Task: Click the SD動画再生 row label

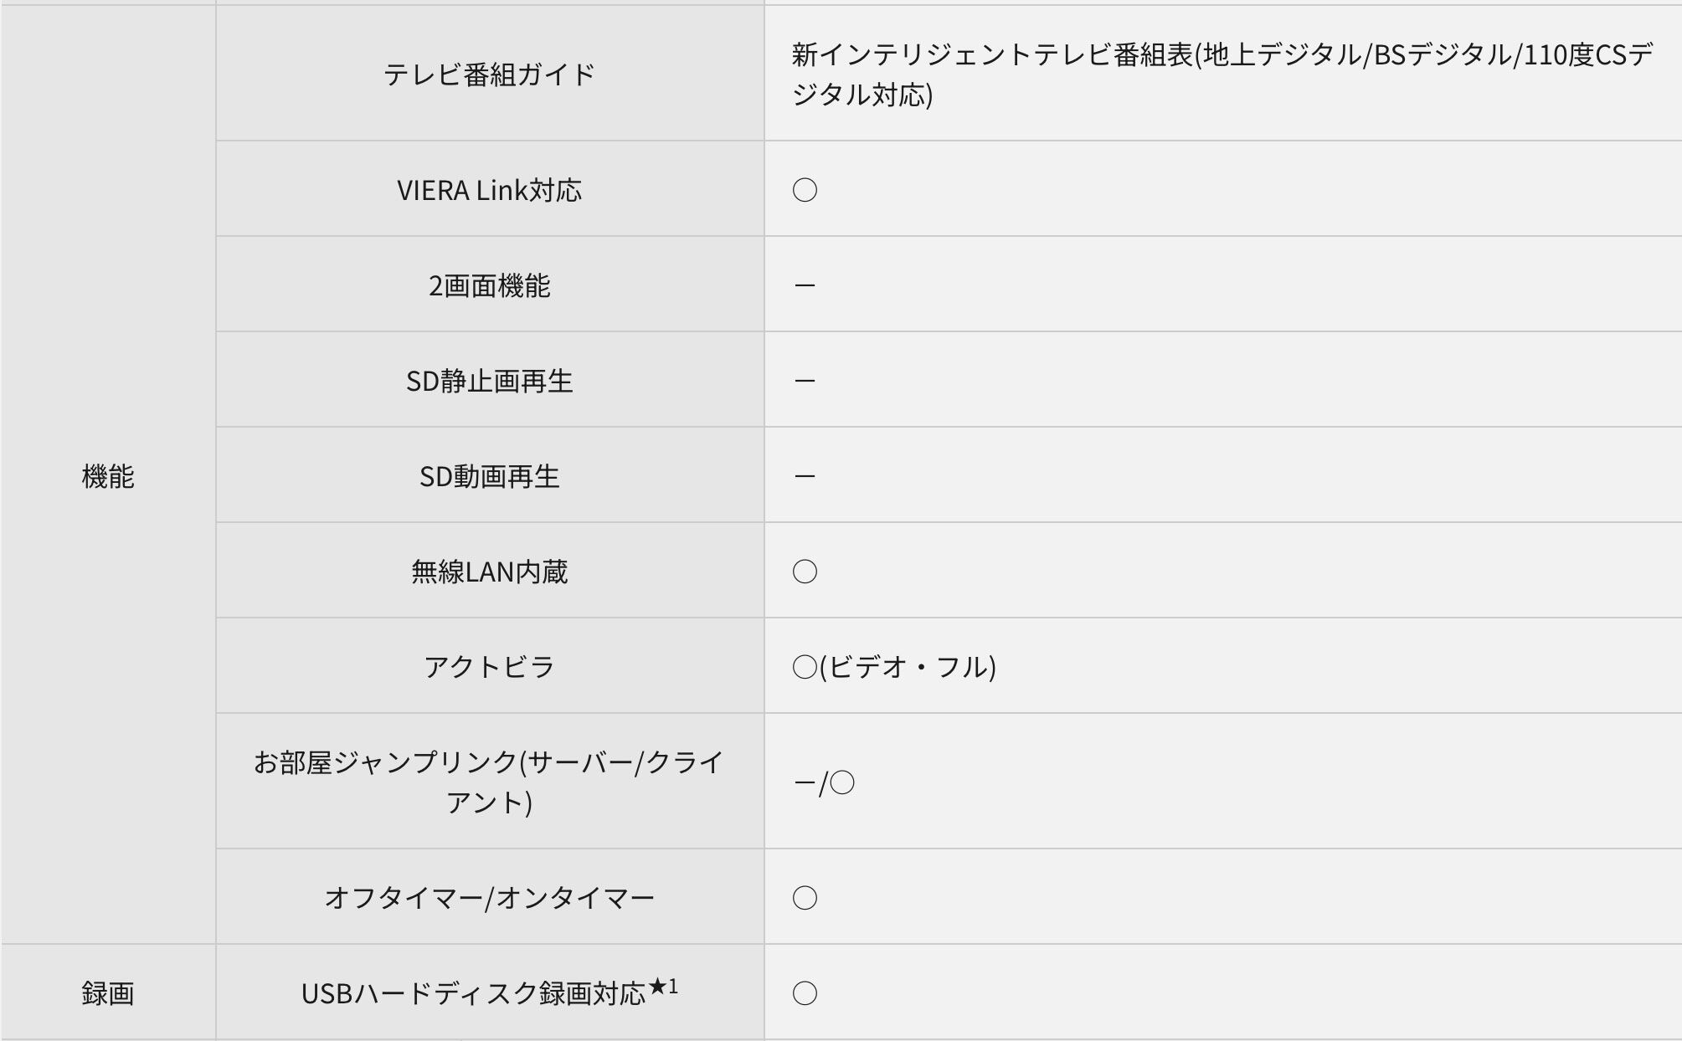Action: 490,477
